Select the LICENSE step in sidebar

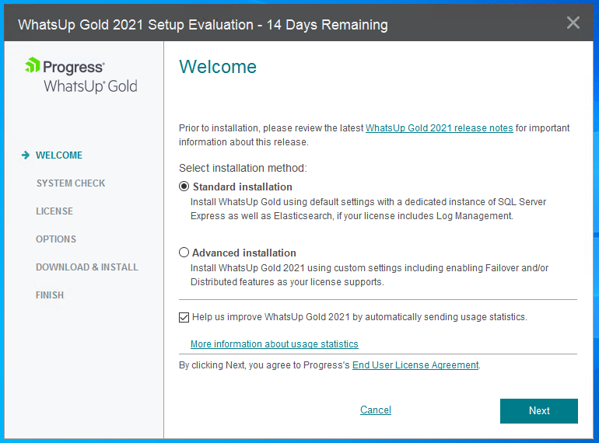click(x=54, y=211)
